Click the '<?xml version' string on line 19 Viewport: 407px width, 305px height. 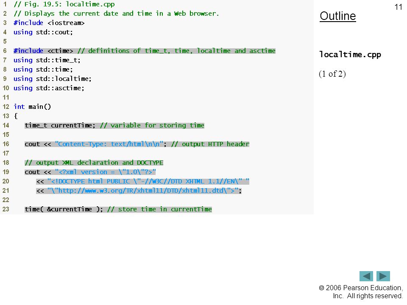[x=106, y=172]
